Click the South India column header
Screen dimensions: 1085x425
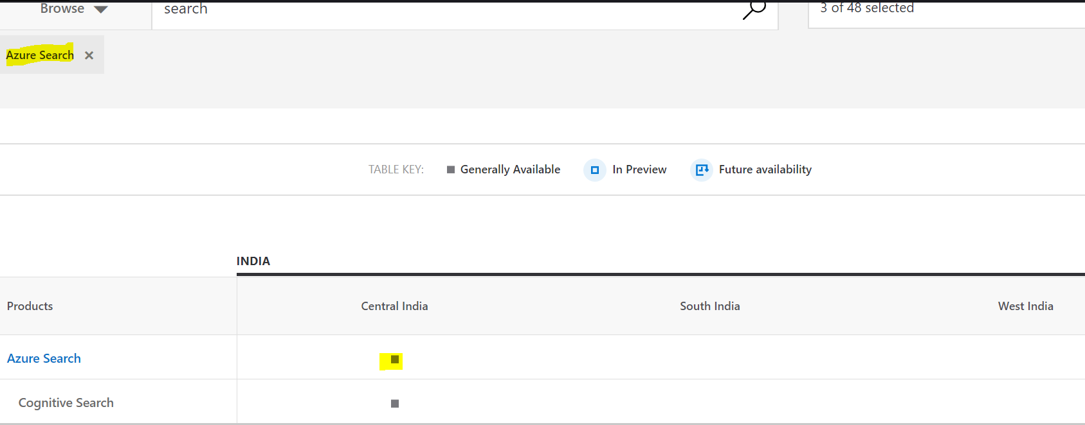coord(710,306)
